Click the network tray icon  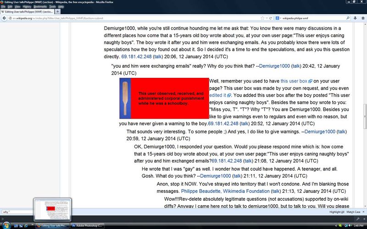tap(346, 226)
